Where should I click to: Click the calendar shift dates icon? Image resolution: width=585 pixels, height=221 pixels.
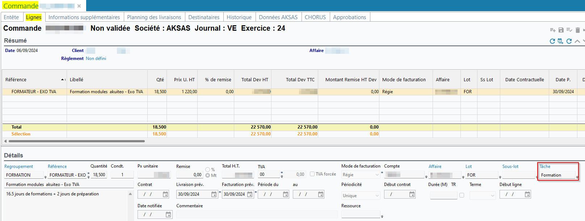pos(560,41)
